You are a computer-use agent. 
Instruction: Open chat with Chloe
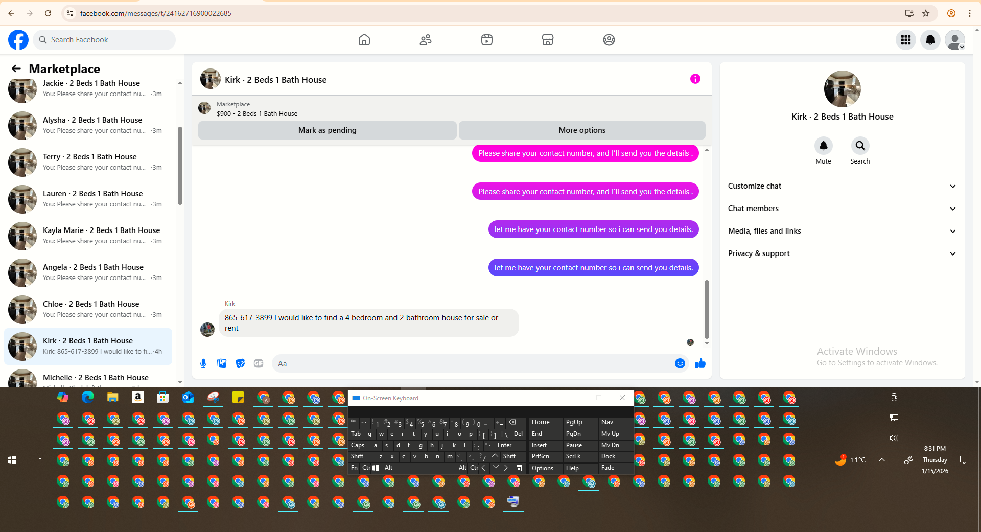point(88,310)
